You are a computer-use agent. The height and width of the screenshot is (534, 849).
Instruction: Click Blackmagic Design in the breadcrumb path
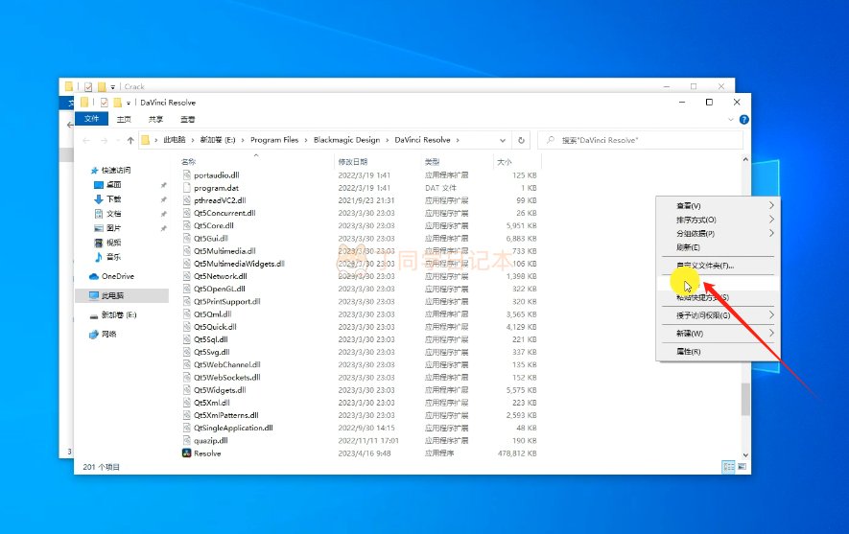(348, 140)
